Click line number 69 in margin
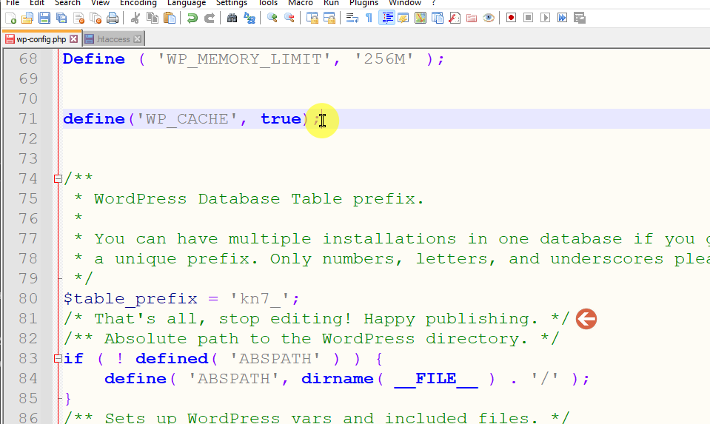 point(28,78)
